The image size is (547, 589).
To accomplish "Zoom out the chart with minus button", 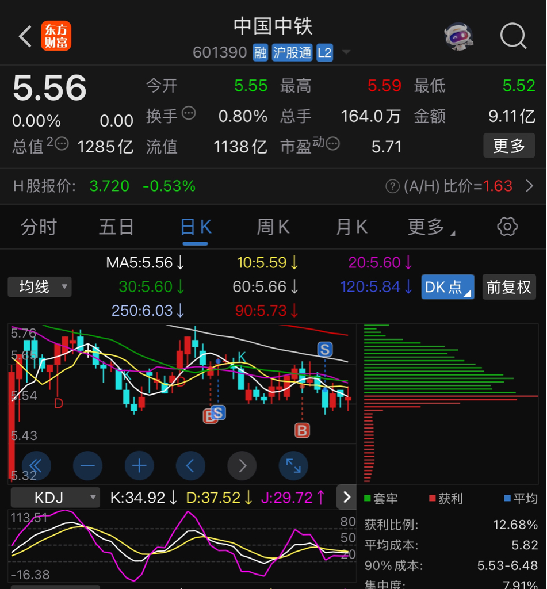I will (x=87, y=466).
